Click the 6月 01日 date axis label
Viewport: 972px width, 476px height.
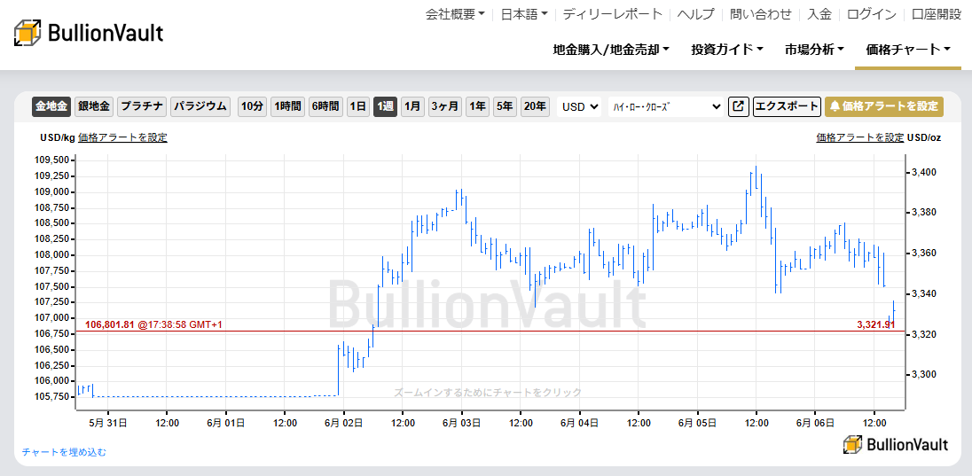225,423
